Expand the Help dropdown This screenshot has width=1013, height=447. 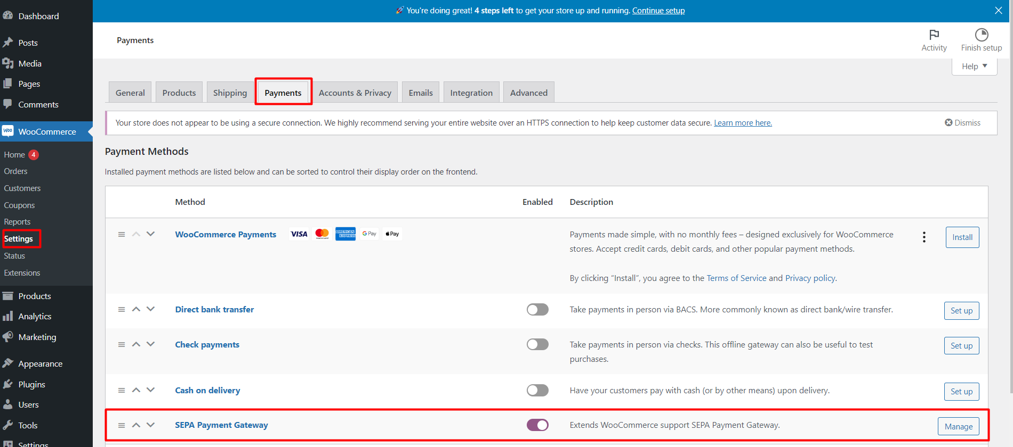point(974,67)
